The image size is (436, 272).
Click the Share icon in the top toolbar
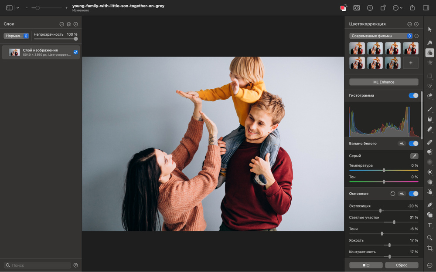coord(412,7)
